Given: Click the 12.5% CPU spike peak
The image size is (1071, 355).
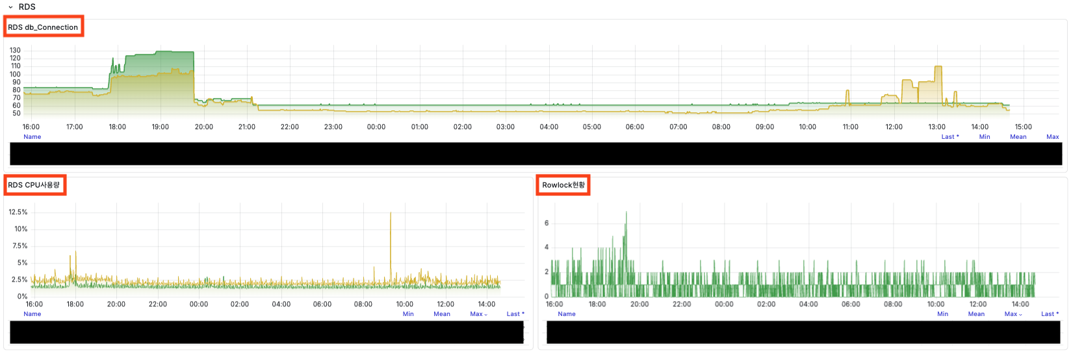Looking at the screenshot, I should 391,214.
